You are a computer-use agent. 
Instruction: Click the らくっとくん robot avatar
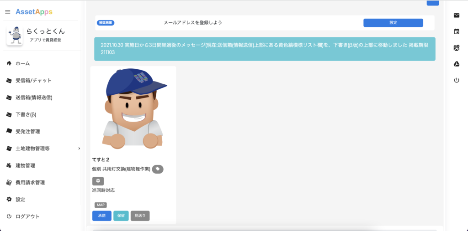coord(14,35)
